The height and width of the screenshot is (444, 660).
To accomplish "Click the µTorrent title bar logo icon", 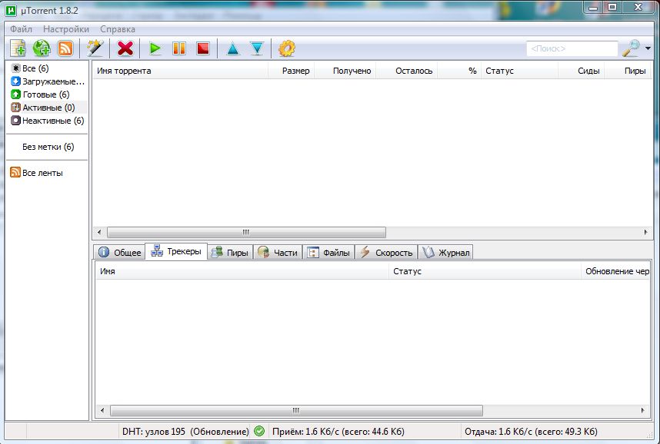I will click(11, 10).
